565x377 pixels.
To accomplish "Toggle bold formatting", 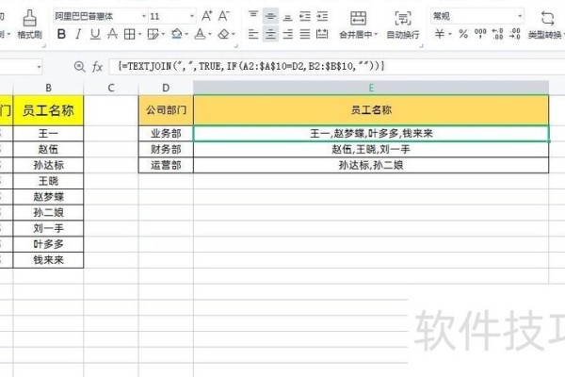I will point(61,34).
